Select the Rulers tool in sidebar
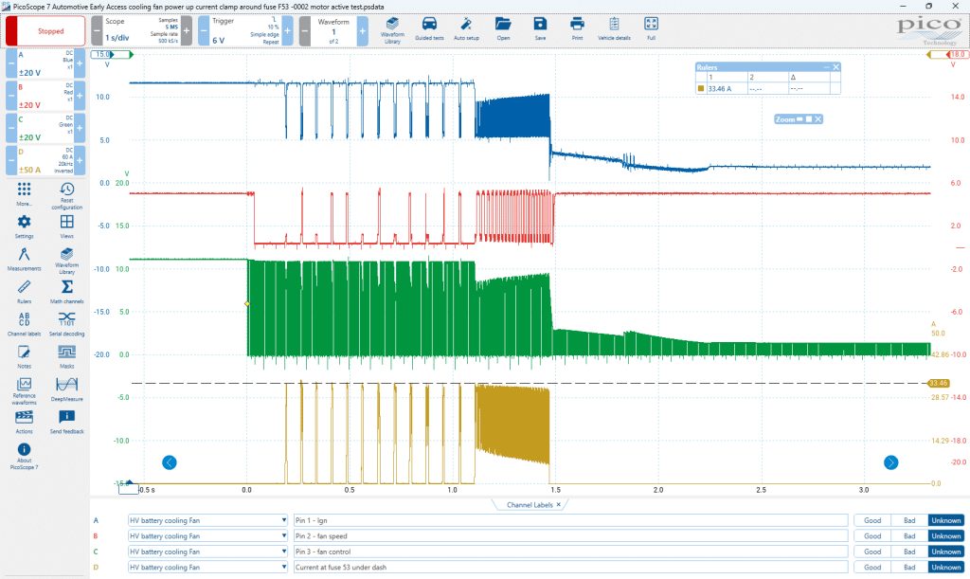Image resolution: width=970 pixels, height=579 pixels. click(24, 291)
